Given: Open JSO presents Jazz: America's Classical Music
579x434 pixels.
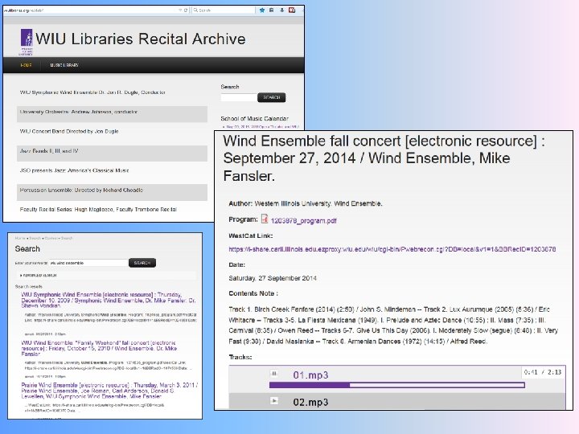Looking at the screenshot, I should tap(74, 170).
